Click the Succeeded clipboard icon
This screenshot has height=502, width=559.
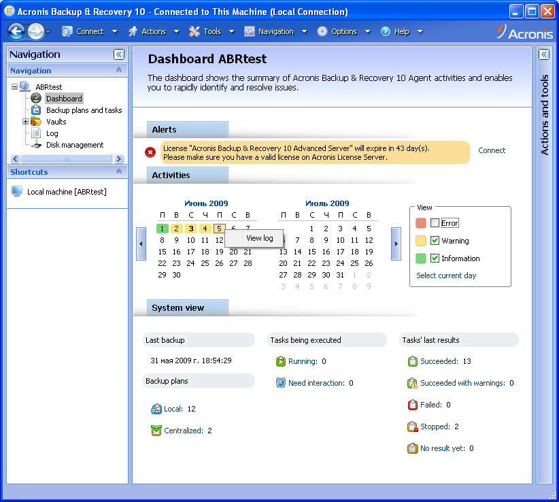(413, 361)
